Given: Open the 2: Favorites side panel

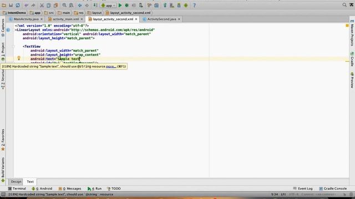Looking at the screenshot, I should [3, 140].
